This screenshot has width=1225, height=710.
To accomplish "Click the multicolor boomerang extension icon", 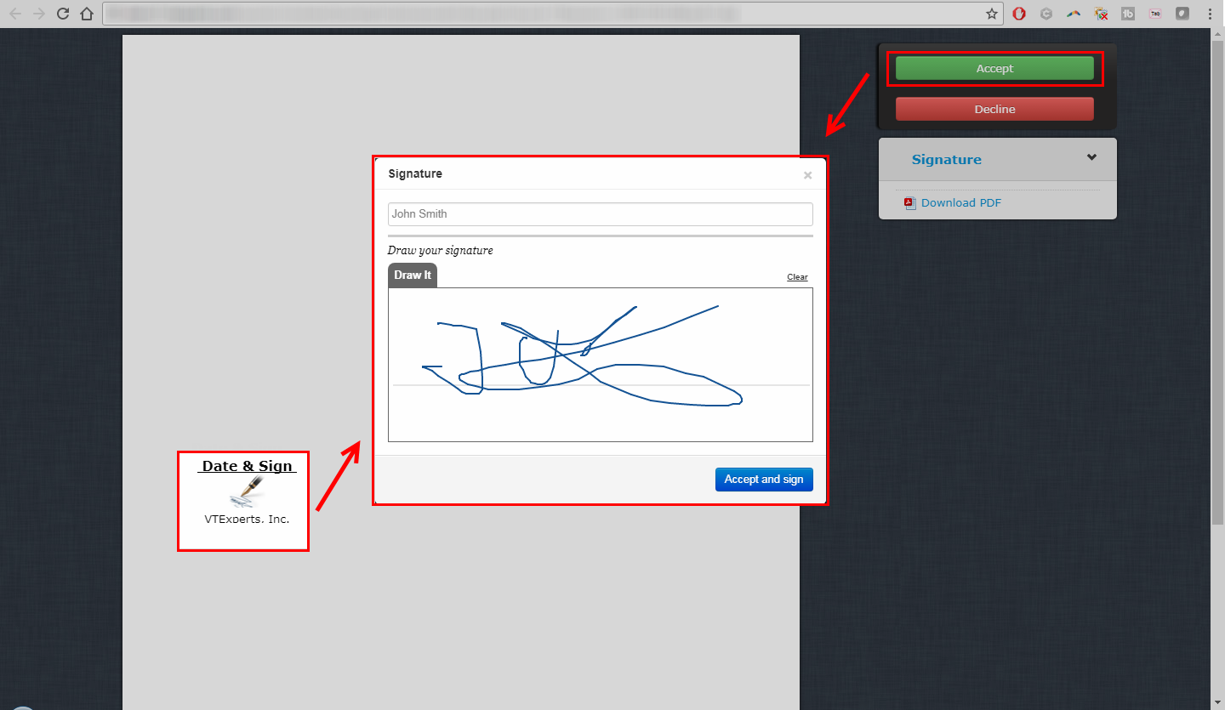I will click(x=1074, y=14).
